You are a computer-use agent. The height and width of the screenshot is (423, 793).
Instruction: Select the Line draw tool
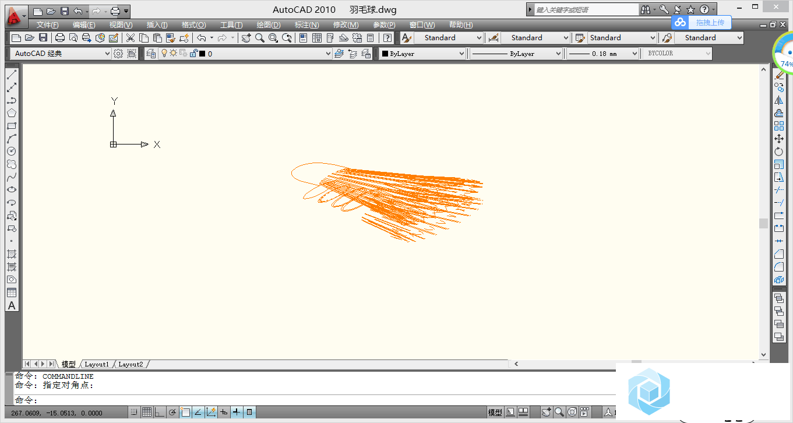pos(12,75)
